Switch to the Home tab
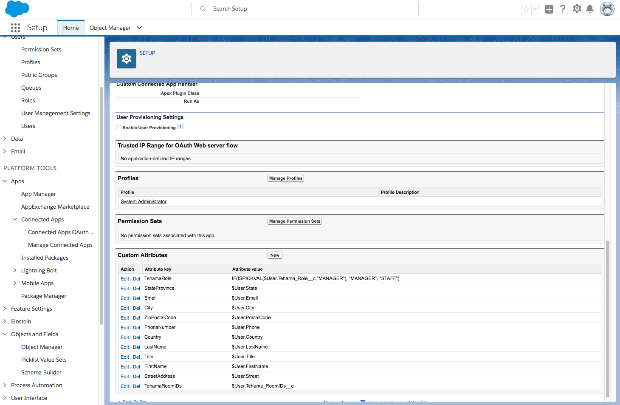 pyautogui.click(x=71, y=28)
